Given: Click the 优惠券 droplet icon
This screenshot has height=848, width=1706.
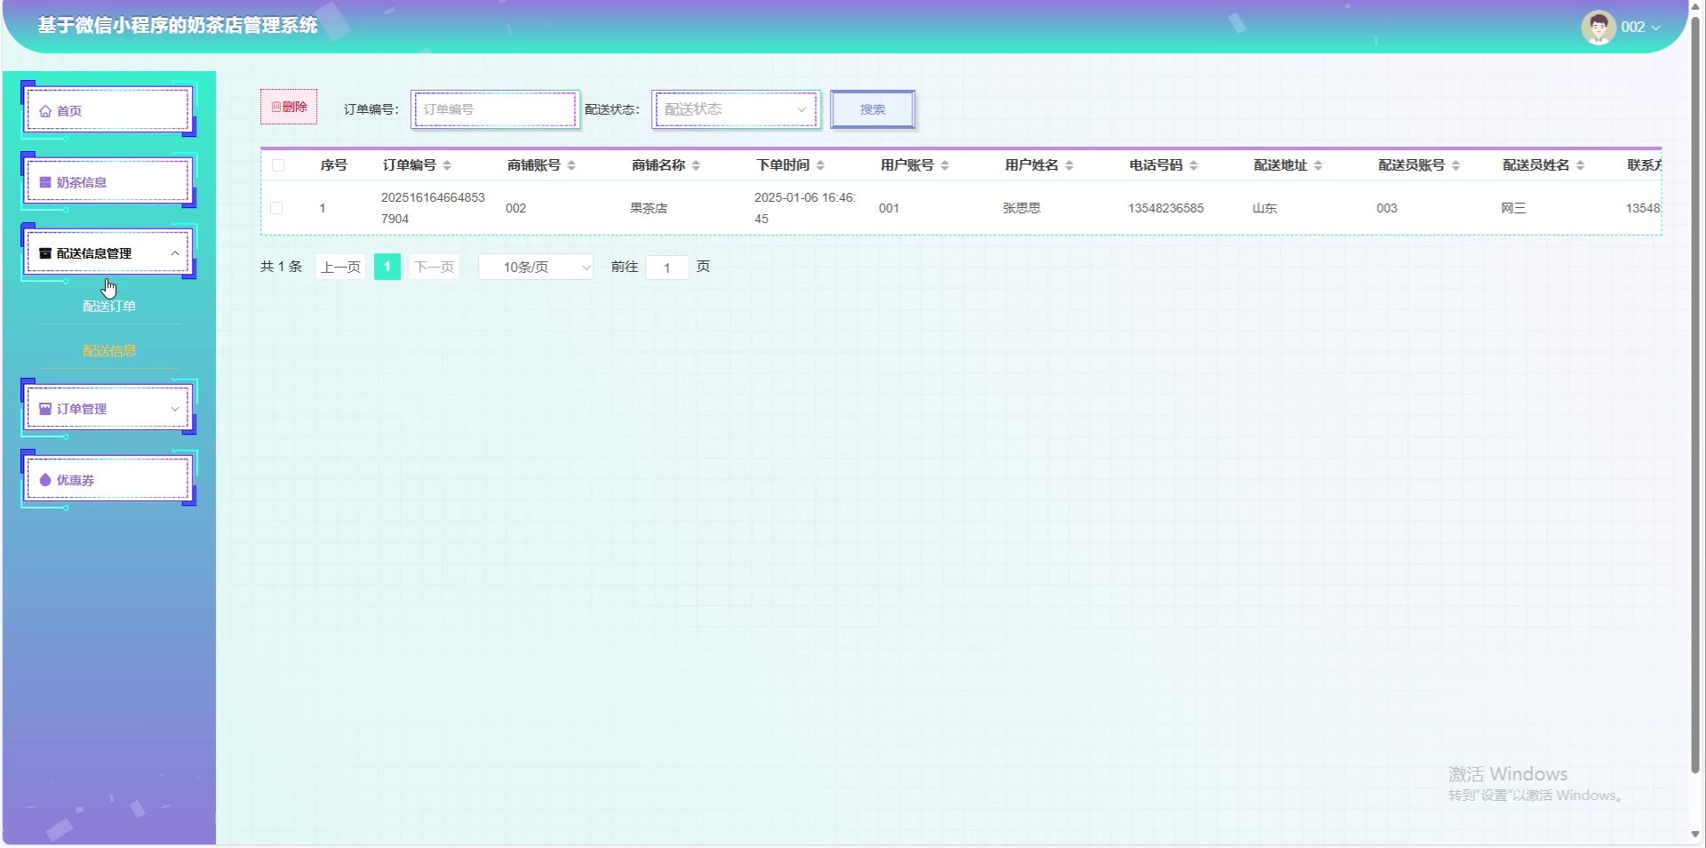Looking at the screenshot, I should [45, 480].
